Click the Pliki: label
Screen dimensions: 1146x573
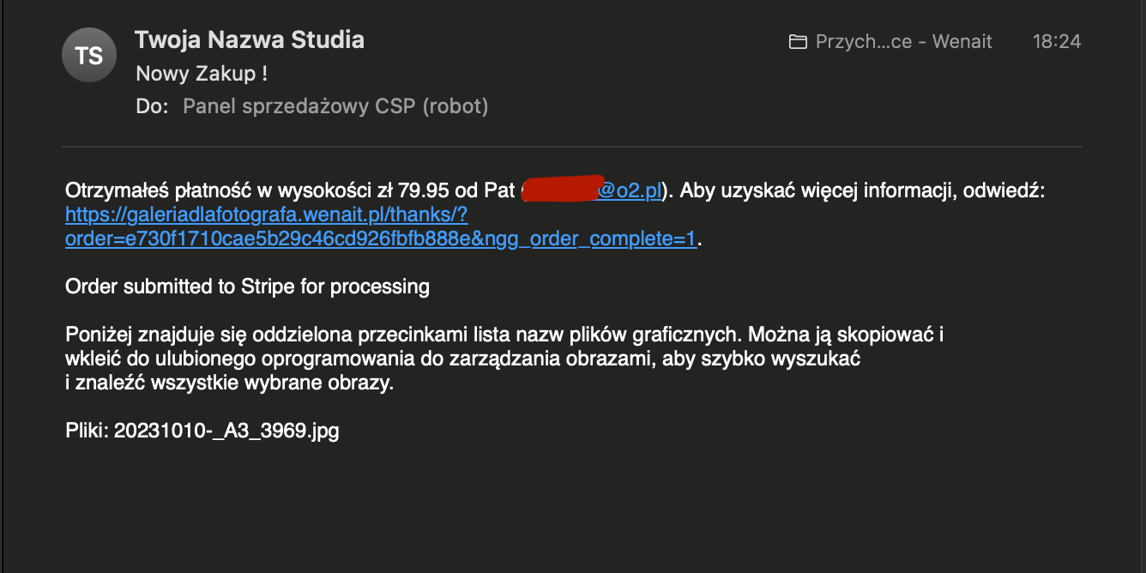point(87,431)
